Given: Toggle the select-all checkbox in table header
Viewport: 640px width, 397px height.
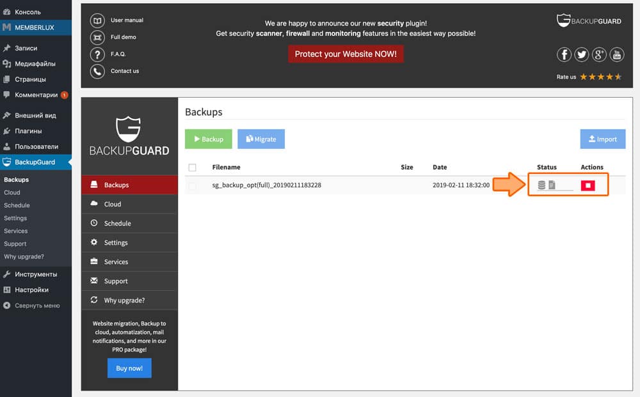Looking at the screenshot, I should (193, 167).
